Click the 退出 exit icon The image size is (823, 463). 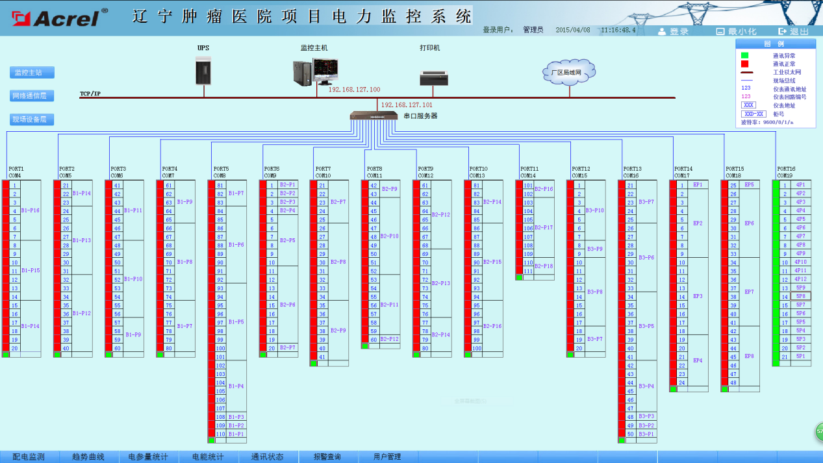point(783,31)
